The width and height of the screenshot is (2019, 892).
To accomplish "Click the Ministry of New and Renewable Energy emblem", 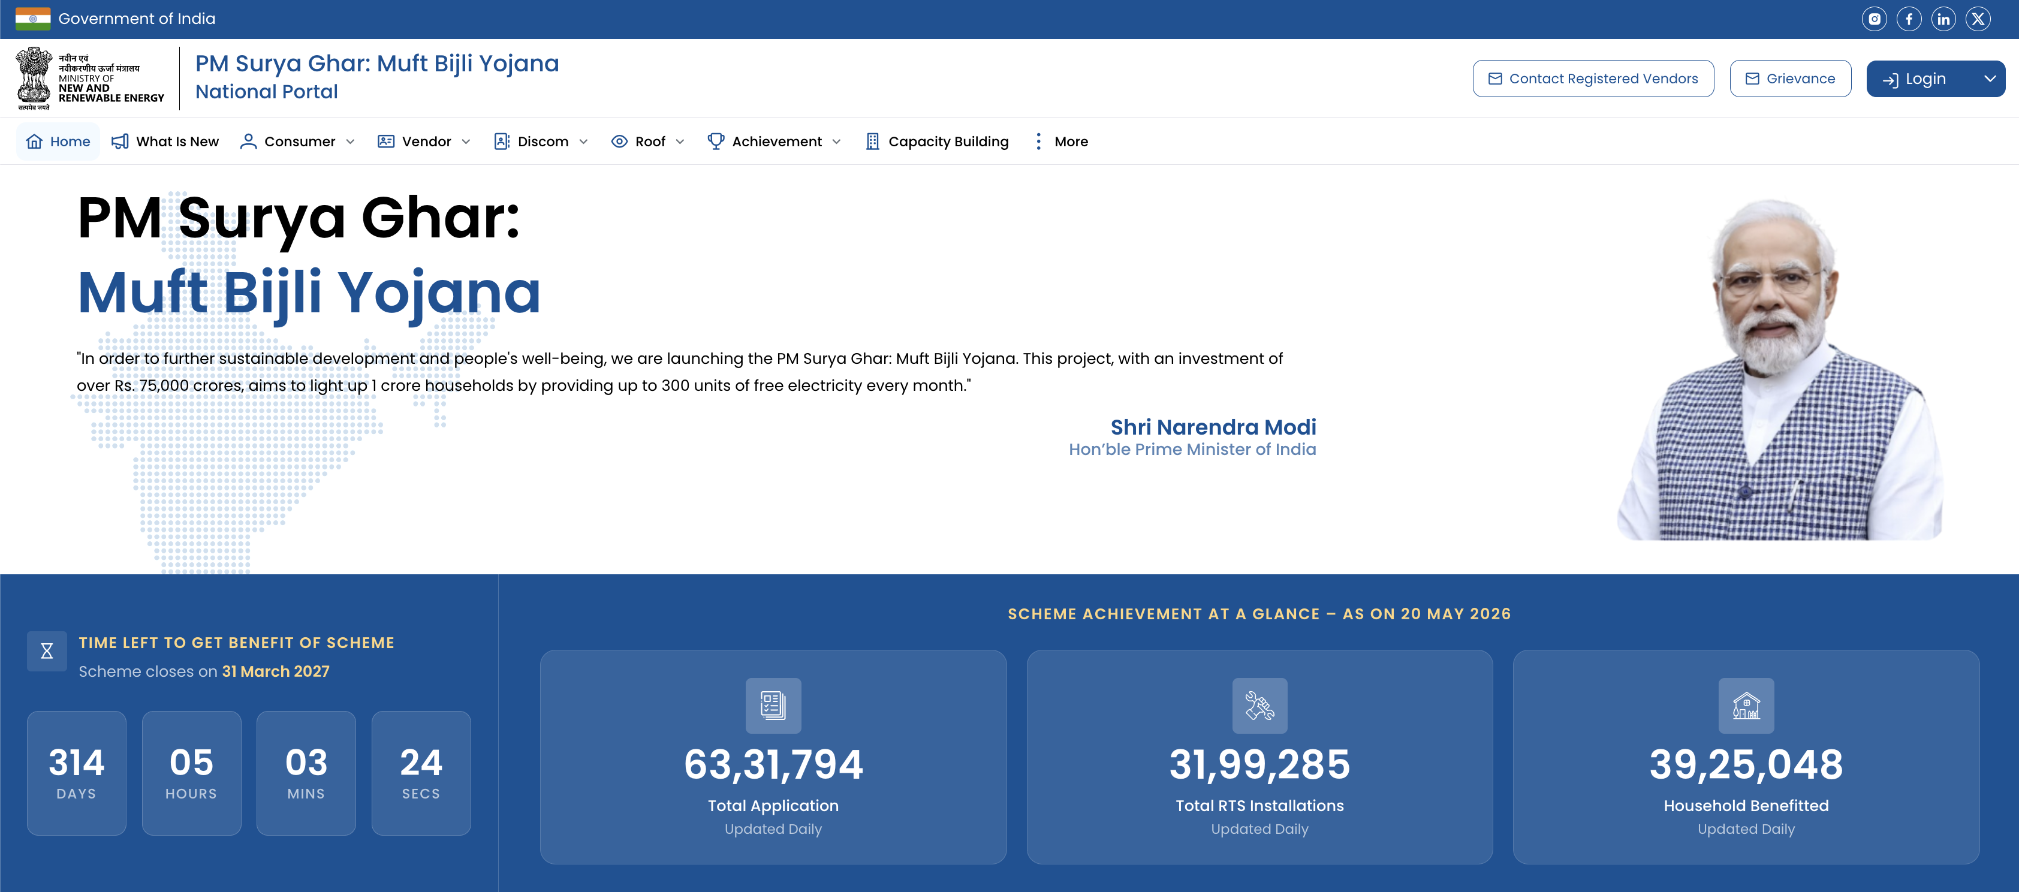I will (x=34, y=79).
